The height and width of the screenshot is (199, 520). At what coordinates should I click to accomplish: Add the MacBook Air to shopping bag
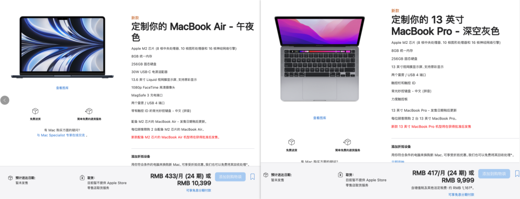(x=230, y=177)
